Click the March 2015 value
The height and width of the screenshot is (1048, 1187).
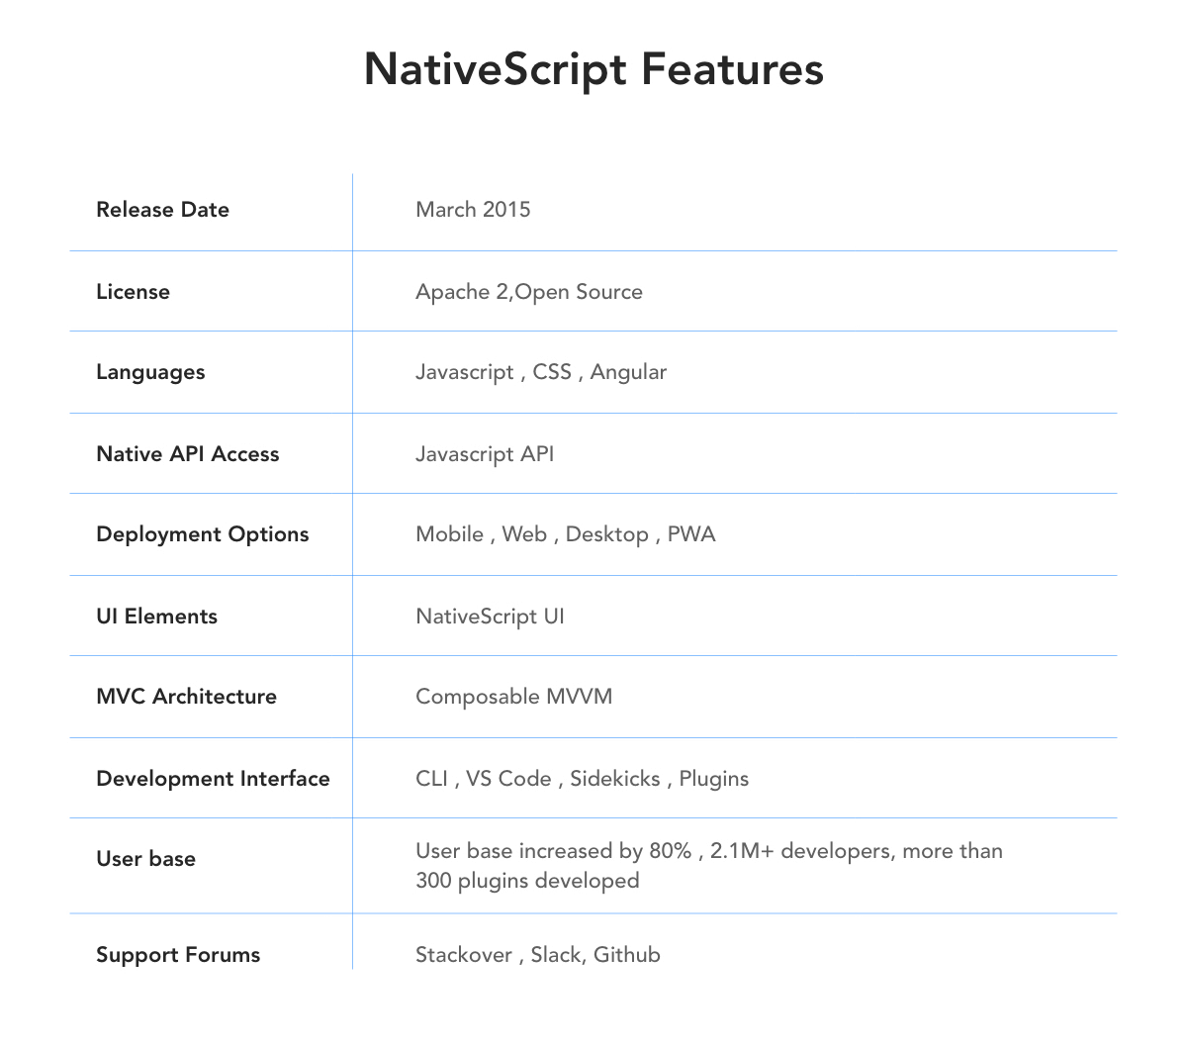coord(473,210)
